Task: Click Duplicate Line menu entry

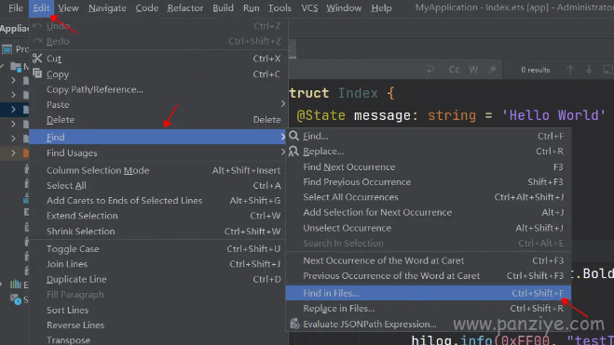Action: tap(158, 279)
